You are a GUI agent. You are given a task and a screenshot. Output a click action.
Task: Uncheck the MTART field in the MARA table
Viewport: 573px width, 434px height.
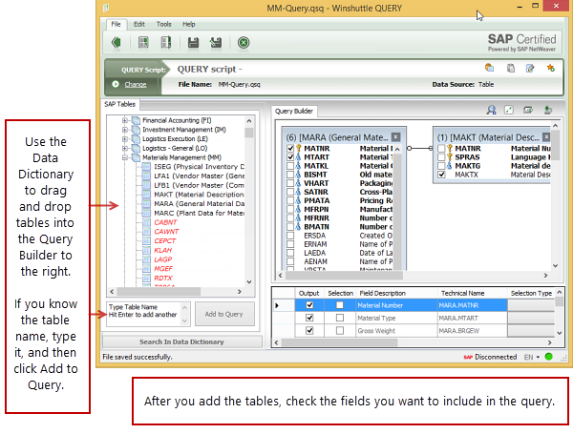click(290, 157)
